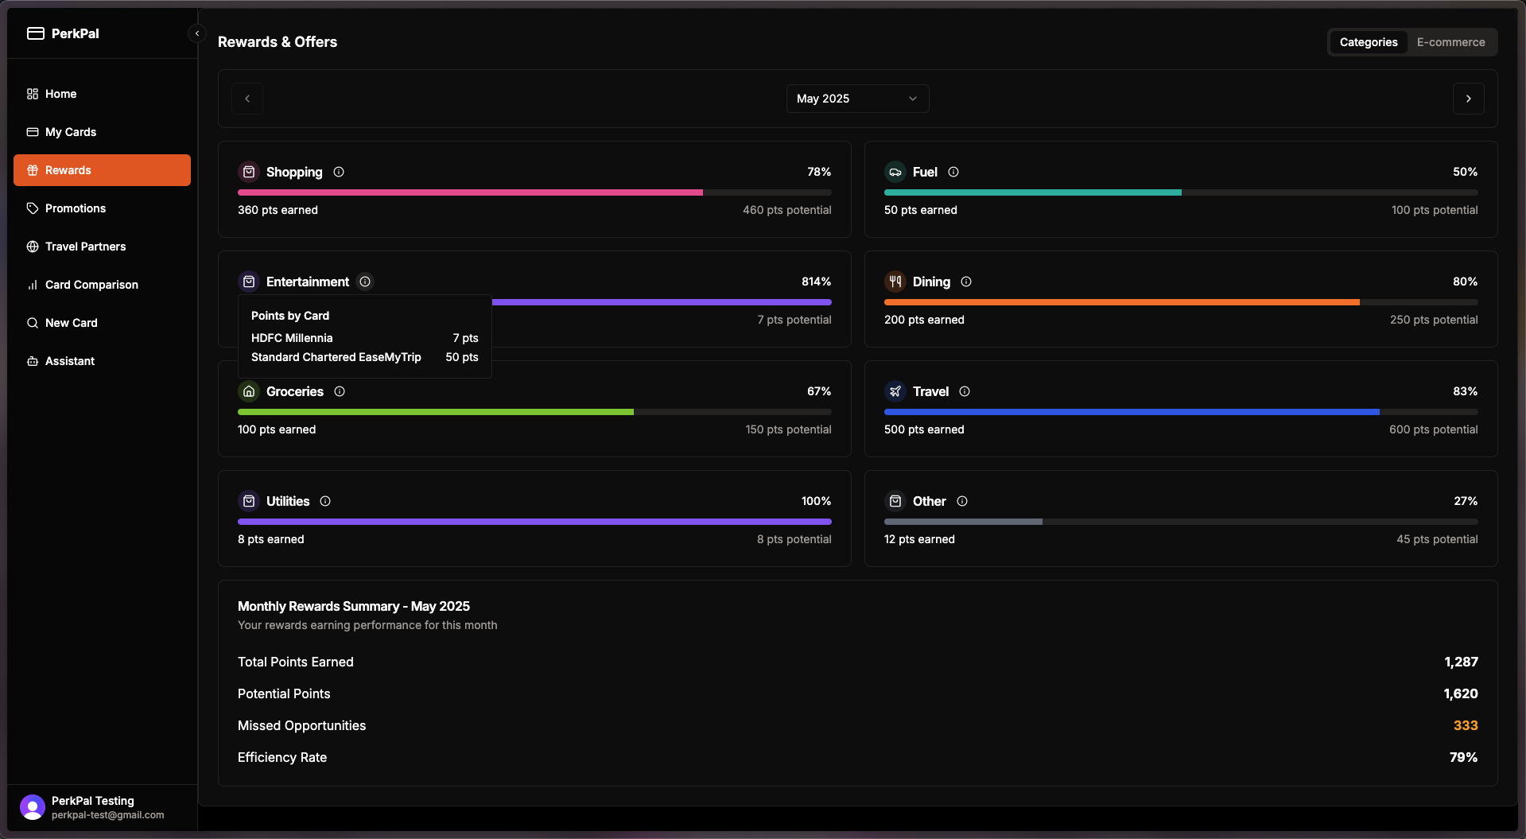The image size is (1526, 839).
Task: Click the Missed Opportunities value 333
Action: point(1466,725)
